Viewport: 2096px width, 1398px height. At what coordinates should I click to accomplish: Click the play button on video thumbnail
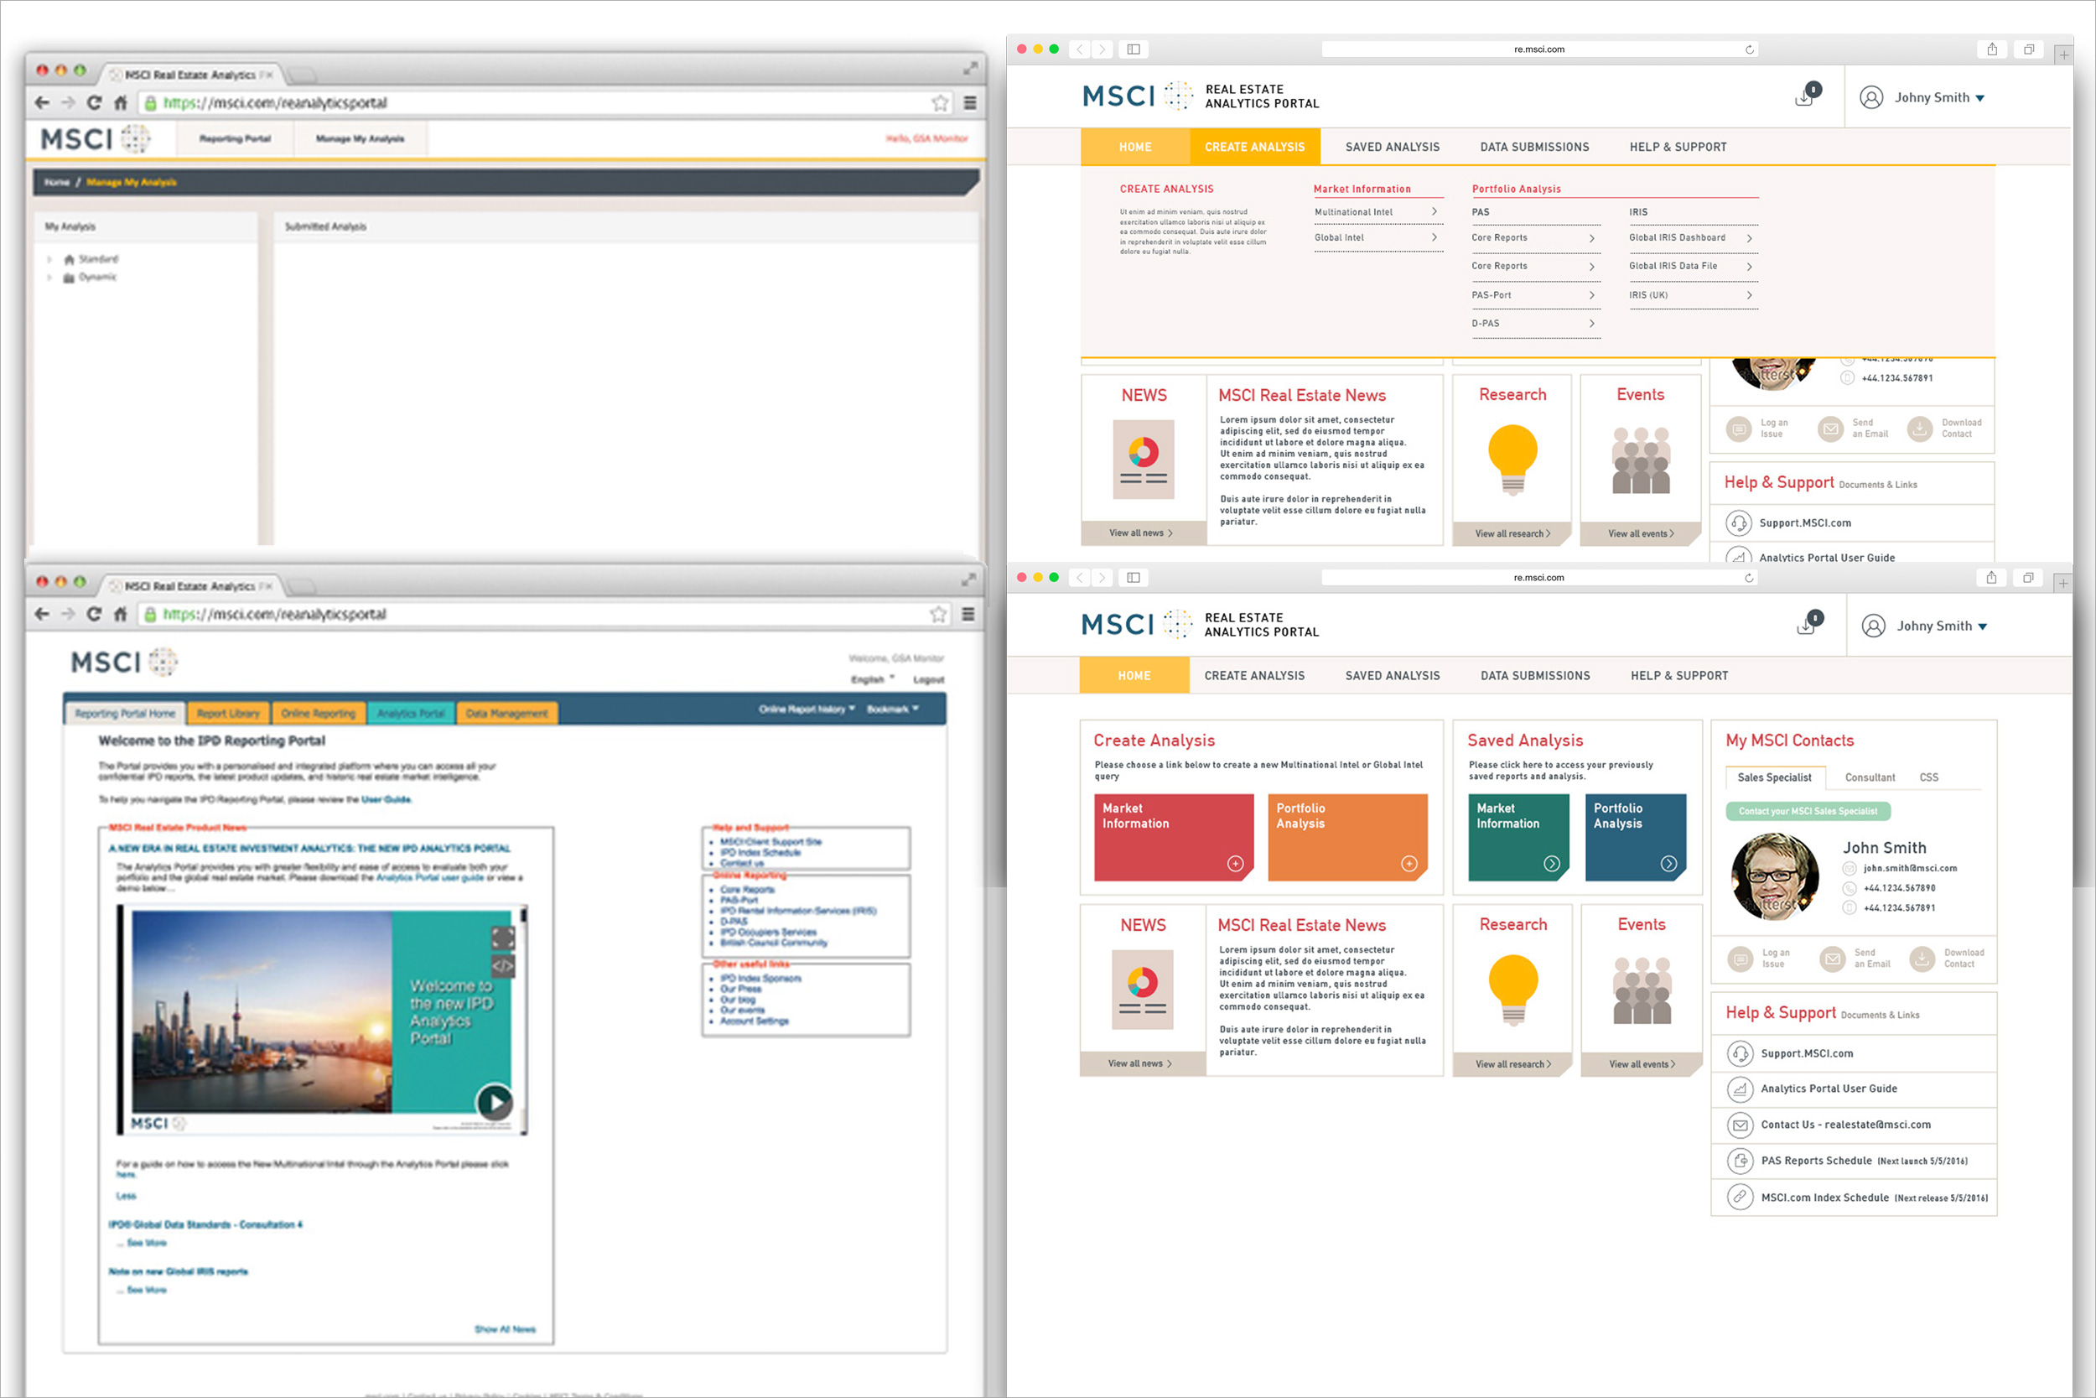click(495, 1102)
